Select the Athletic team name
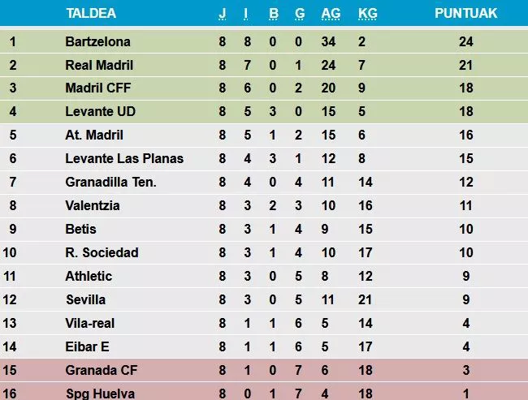 coord(89,276)
